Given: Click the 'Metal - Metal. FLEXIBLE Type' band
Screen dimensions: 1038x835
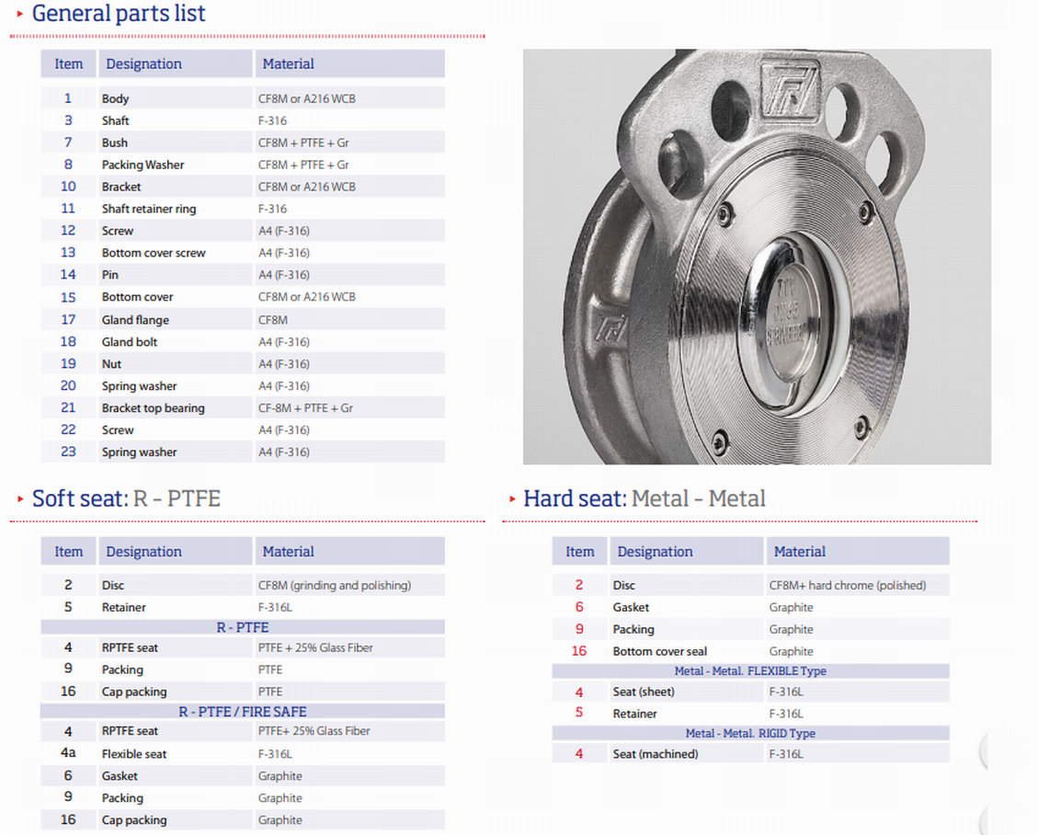Looking at the screenshot, I should [x=751, y=670].
